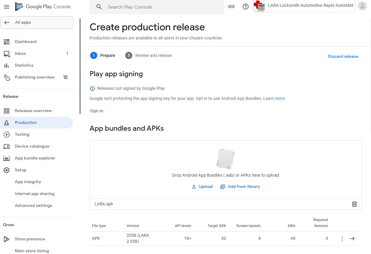The height and width of the screenshot is (254, 371).
Task: Focus the Search Play Console field
Action: click(160, 7)
